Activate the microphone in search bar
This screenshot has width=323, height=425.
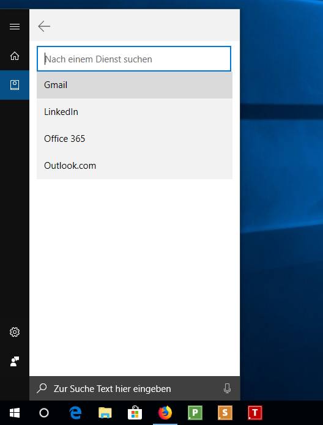228,388
